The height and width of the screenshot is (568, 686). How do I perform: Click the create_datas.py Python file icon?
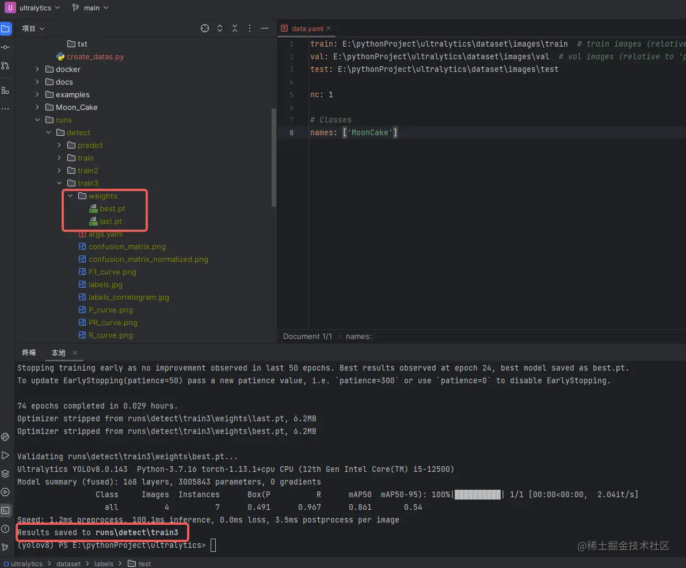point(60,56)
